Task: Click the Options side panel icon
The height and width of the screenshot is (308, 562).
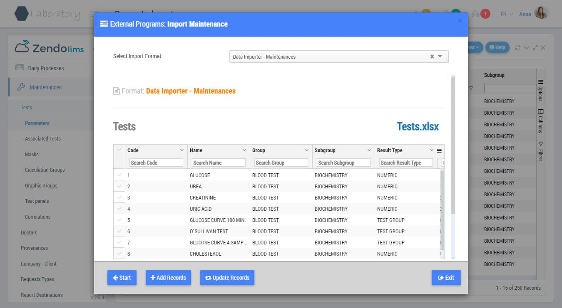Action: tap(540, 82)
